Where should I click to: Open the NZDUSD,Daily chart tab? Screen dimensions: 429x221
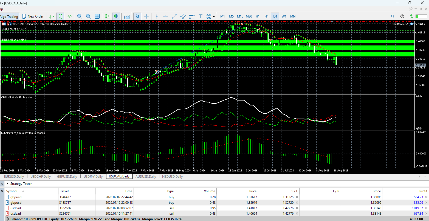click(172, 177)
